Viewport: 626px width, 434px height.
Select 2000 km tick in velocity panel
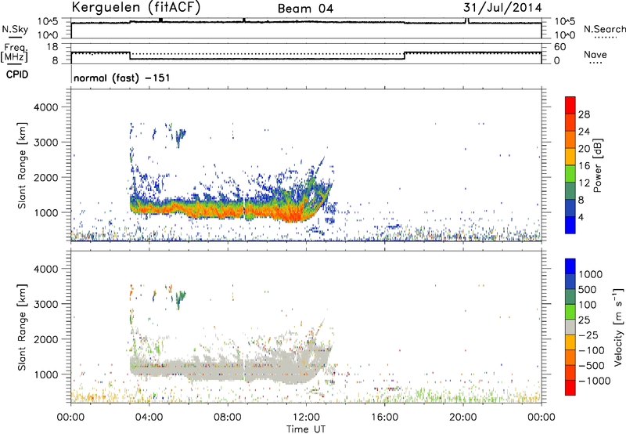(45, 339)
